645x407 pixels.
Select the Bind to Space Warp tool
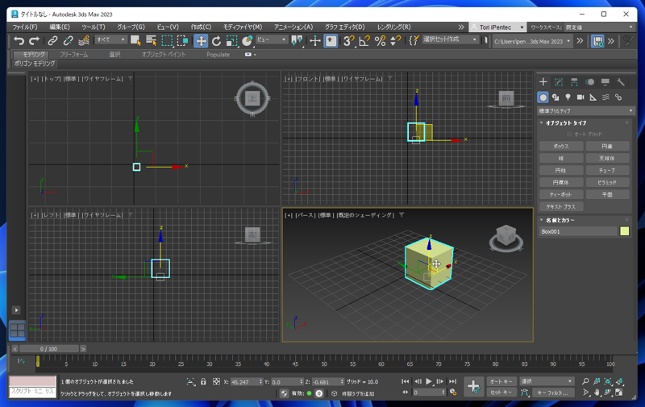(84, 40)
